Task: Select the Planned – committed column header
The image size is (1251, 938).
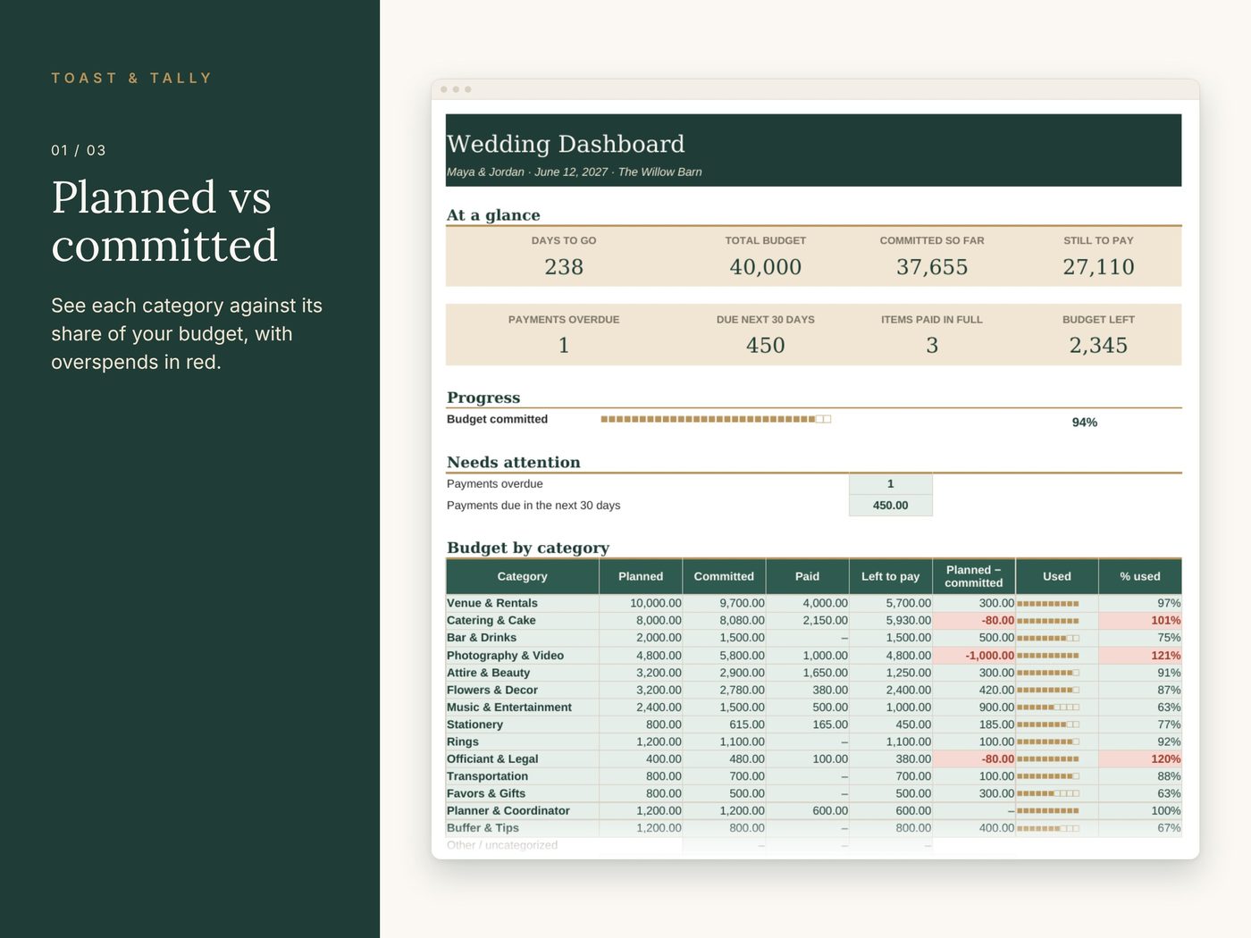Action: click(974, 576)
